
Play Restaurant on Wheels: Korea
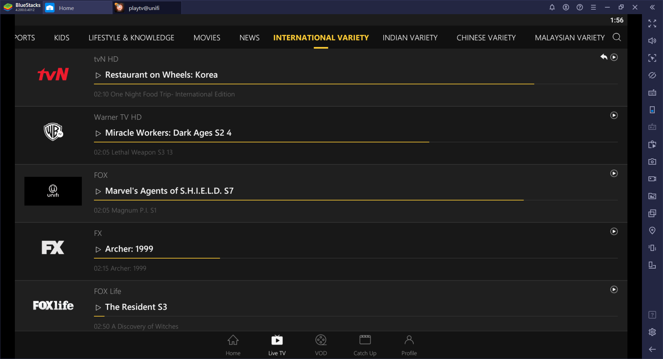(x=156, y=75)
